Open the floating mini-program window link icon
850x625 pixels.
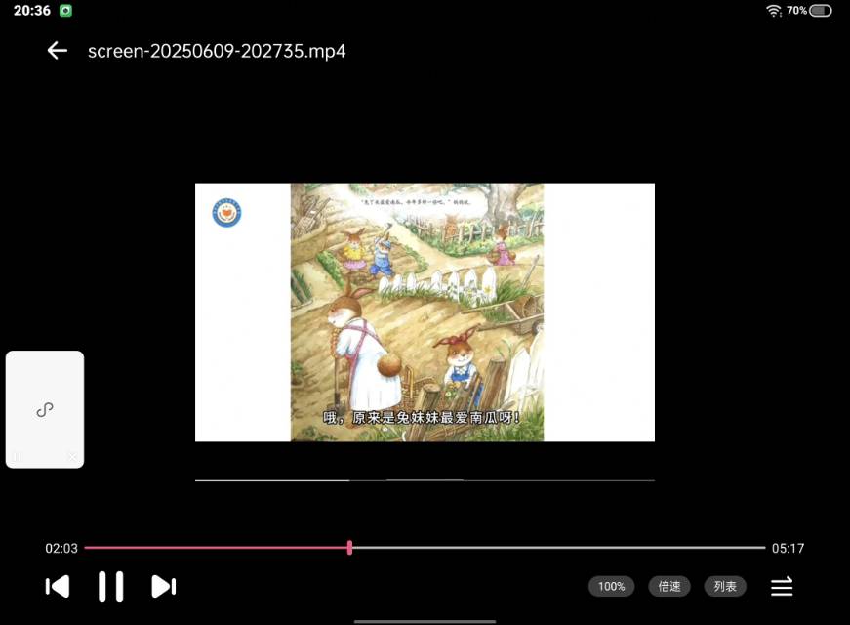45,409
